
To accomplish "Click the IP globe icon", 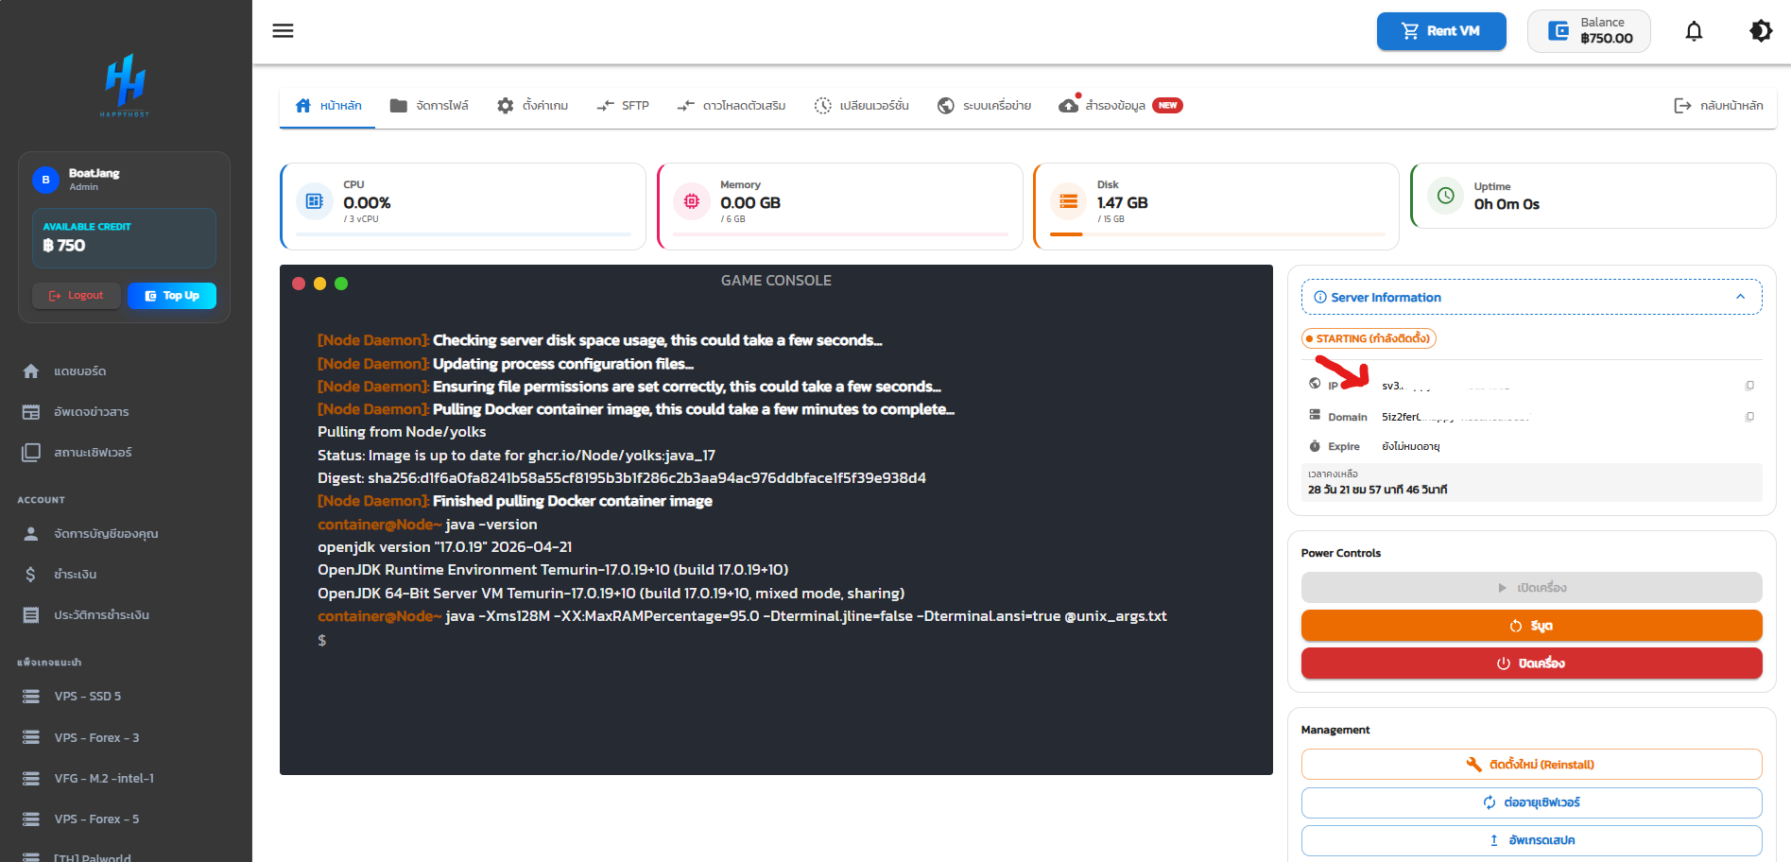I will 1315,383.
